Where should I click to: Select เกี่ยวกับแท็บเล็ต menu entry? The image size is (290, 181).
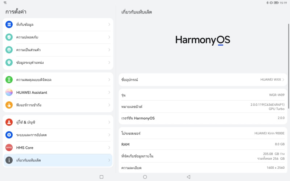pos(58,160)
